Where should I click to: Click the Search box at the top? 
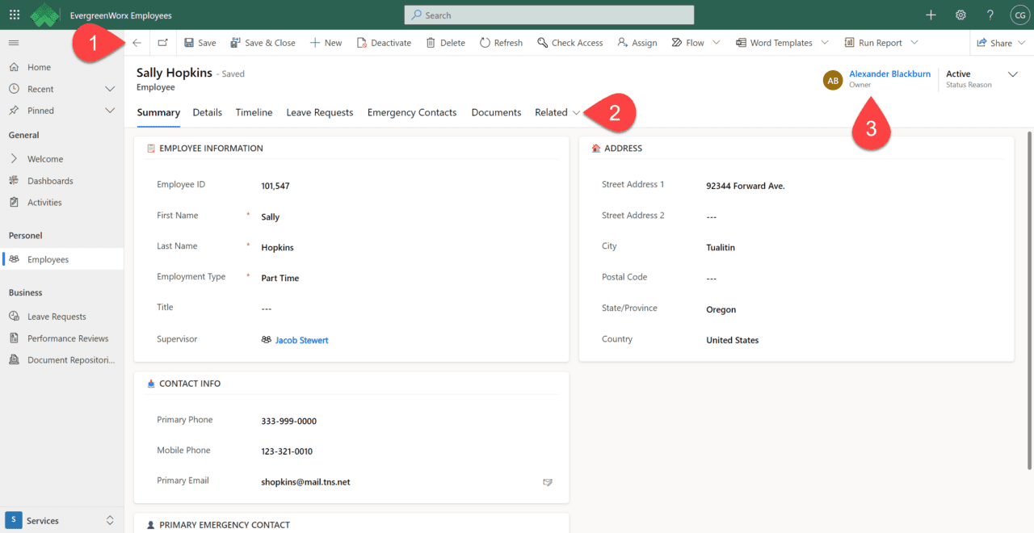click(549, 15)
